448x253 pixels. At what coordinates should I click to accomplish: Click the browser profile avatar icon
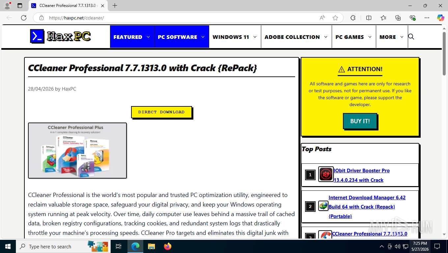coord(7,5)
